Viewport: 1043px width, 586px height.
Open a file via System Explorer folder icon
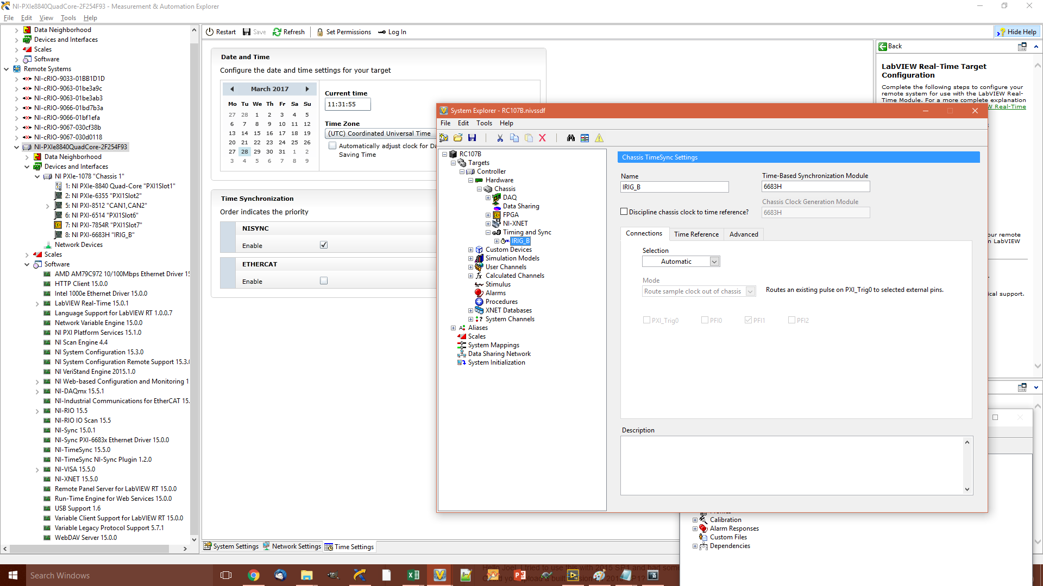coord(458,138)
